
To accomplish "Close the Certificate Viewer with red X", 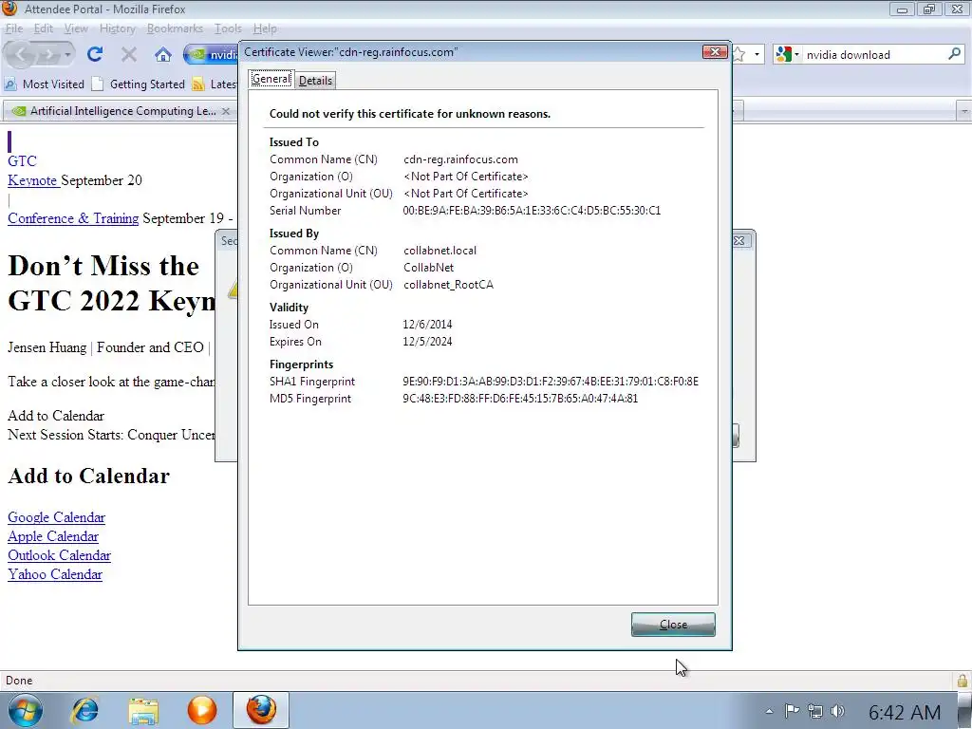I will (715, 52).
